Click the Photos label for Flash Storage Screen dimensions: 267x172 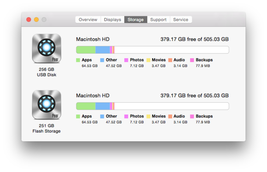coord(137,116)
